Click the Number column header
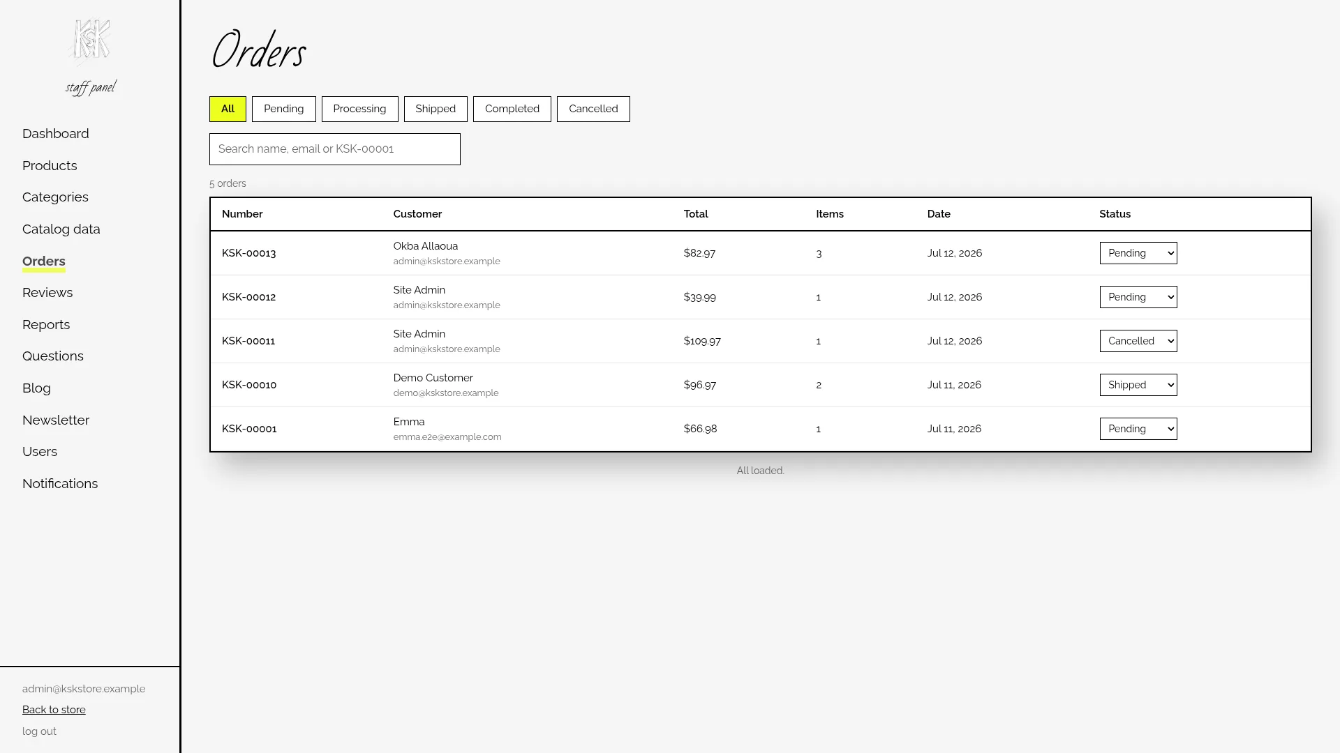The image size is (1340, 753). coord(242,214)
